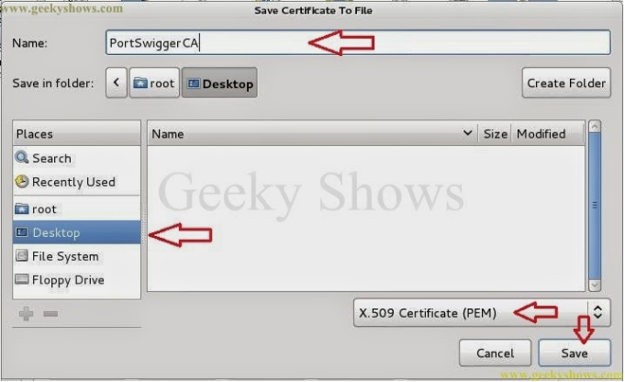
Task: Choose Desktop in the Places sidebar
Action: [x=76, y=232]
